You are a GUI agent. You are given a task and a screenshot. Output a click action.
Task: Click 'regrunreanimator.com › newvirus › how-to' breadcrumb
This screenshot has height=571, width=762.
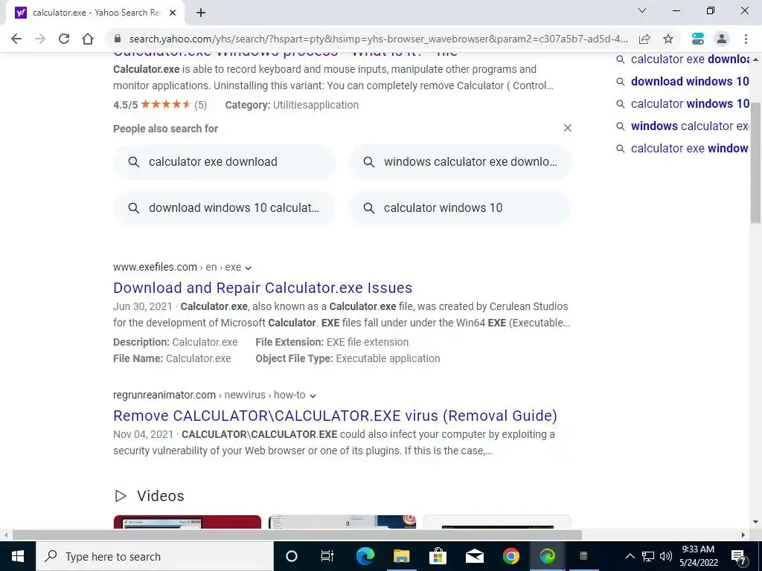tap(209, 395)
